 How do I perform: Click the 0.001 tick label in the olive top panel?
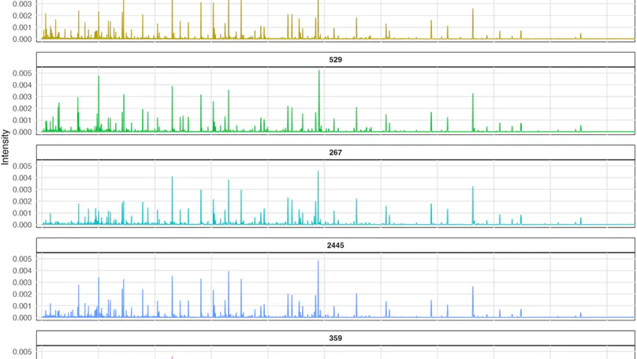pos(22,28)
